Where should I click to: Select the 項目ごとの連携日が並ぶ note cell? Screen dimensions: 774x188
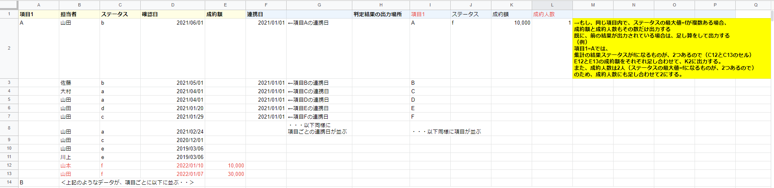point(319,128)
